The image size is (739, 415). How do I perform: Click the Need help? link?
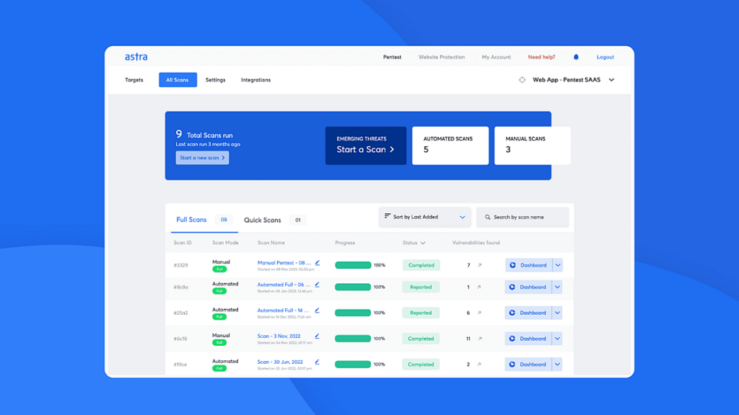tap(541, 57)
